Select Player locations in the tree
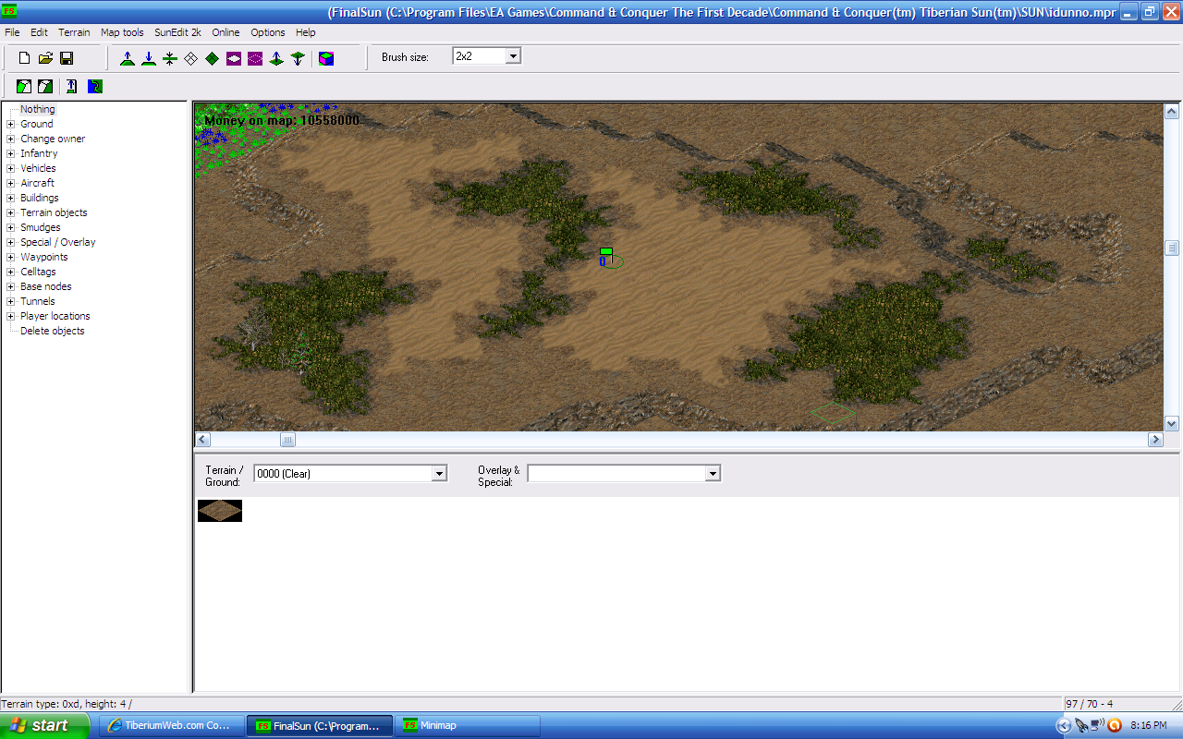 (x=57, y=316)
